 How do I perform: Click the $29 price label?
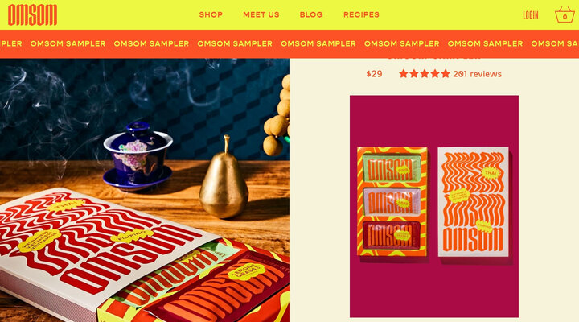(x=374, y=74)
